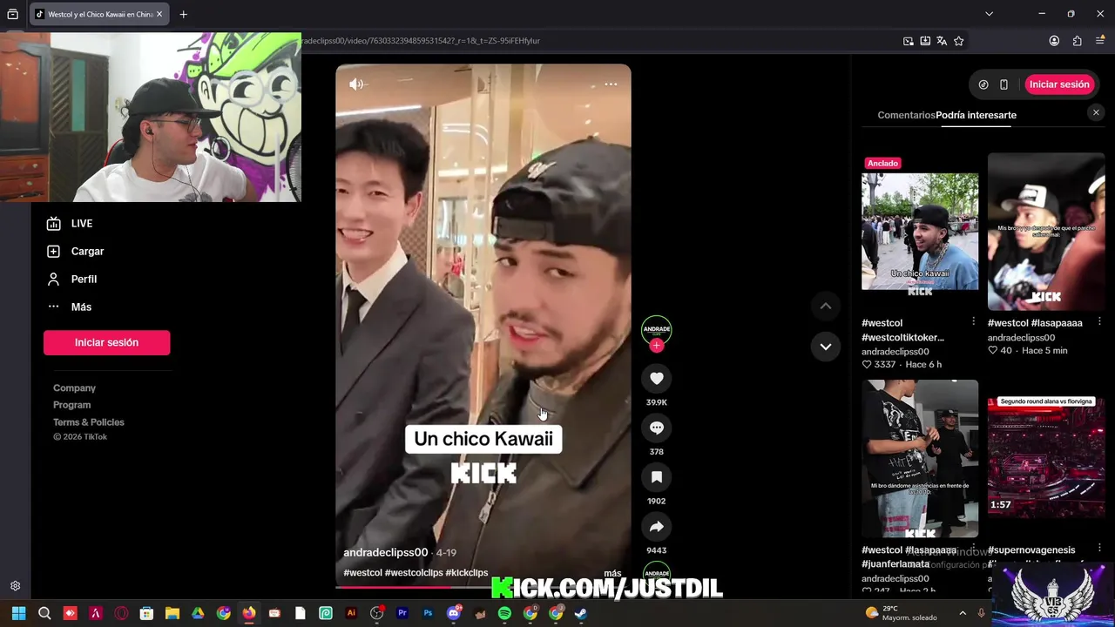The width and height of the screenshot is (1115, 627).
Task: Expand the caption with más
Action: [612, 573]
